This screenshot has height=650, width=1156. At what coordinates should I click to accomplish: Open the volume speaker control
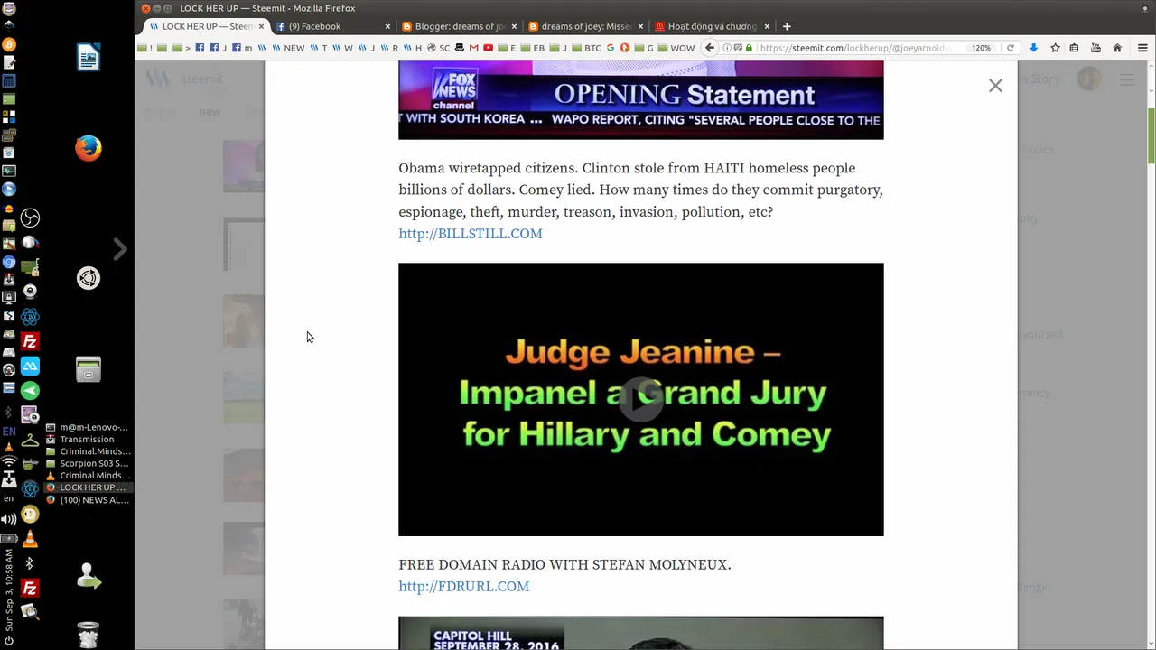coord(9,519)
